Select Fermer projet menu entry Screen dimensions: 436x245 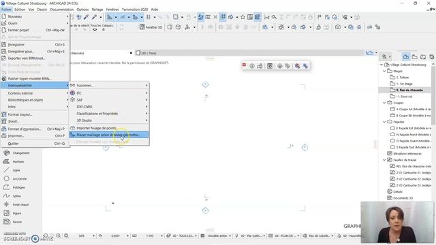[35, 30]
